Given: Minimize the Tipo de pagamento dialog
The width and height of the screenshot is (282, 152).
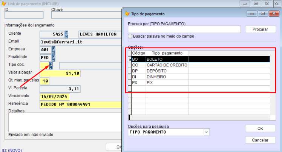Looking at the screenshot, I should (252, 14).
